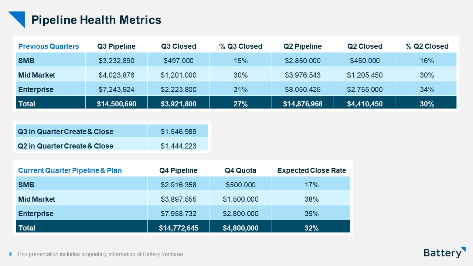Select the Mid Market 38% expected close rate
Image resolution: width=473 pixels, height=266 pixels.
(312, 199)
